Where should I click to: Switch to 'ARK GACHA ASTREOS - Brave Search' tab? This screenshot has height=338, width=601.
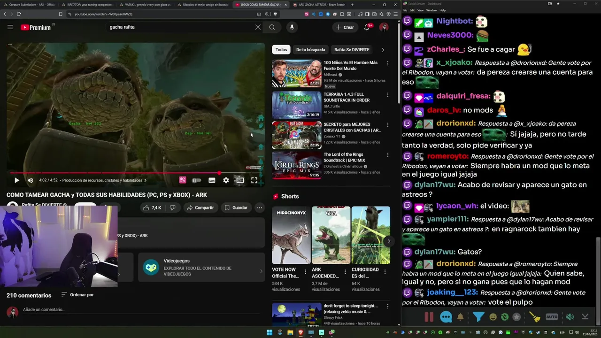coord(321,5)
